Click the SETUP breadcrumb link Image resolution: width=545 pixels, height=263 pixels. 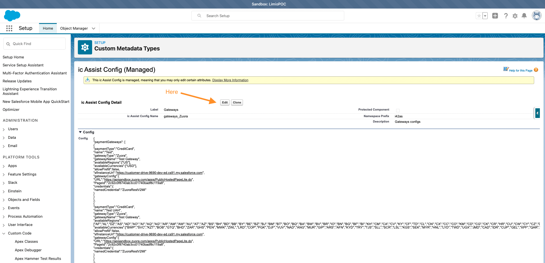[x=100, y=43]
